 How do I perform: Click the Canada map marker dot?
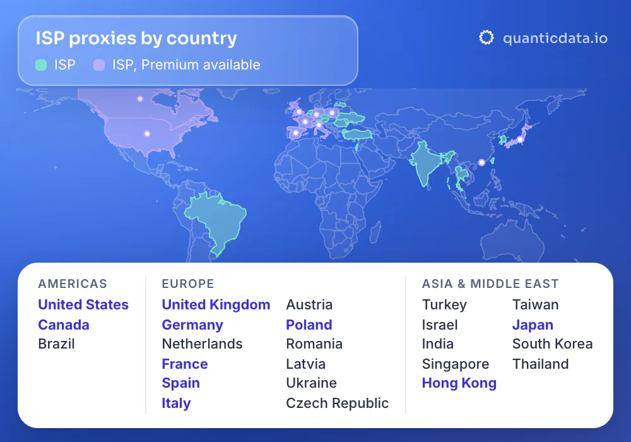pos(140,99)
